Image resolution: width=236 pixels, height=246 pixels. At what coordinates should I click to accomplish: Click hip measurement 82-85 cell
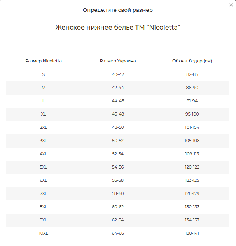tap(192, 74)
